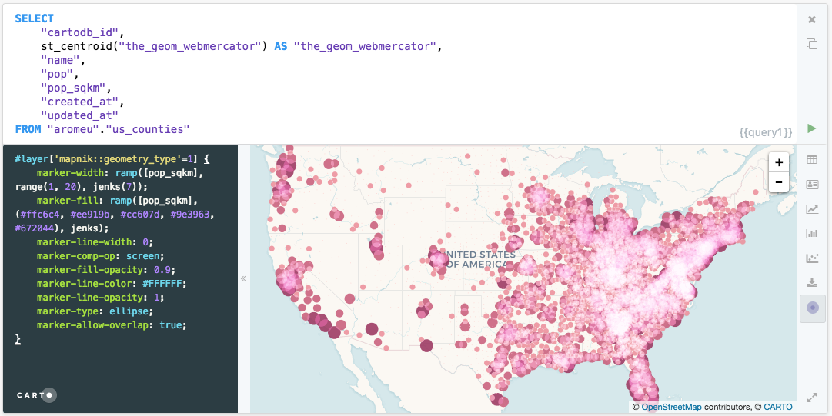Viewport: 832px width, 416px height.
Task: Run the SQL query with play button
Action: [x=811, y=128]
